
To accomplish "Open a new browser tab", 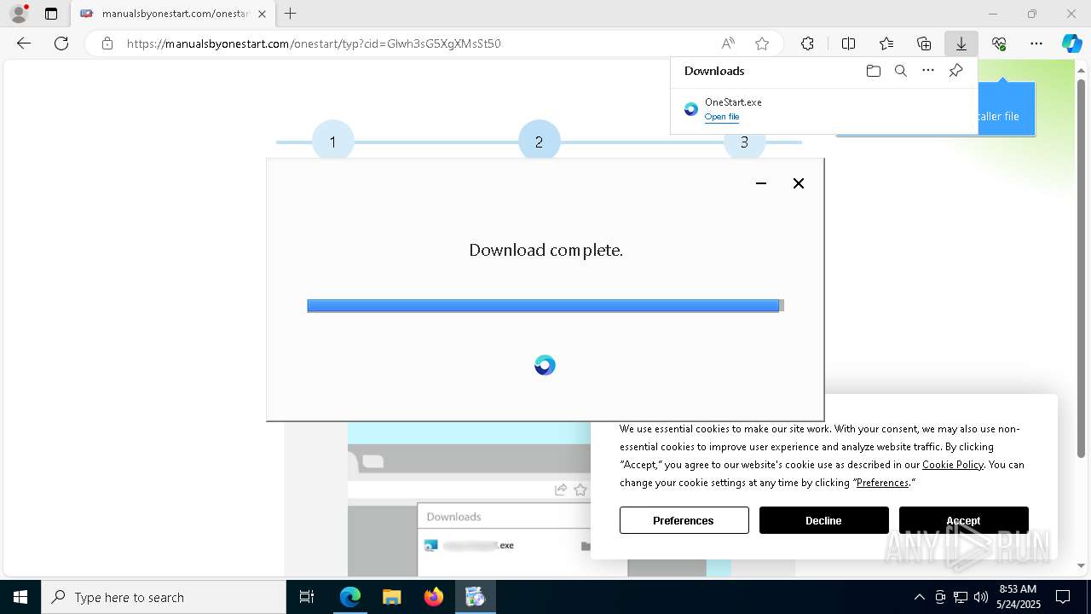I will pyautogui.click(x=291, y=14).
